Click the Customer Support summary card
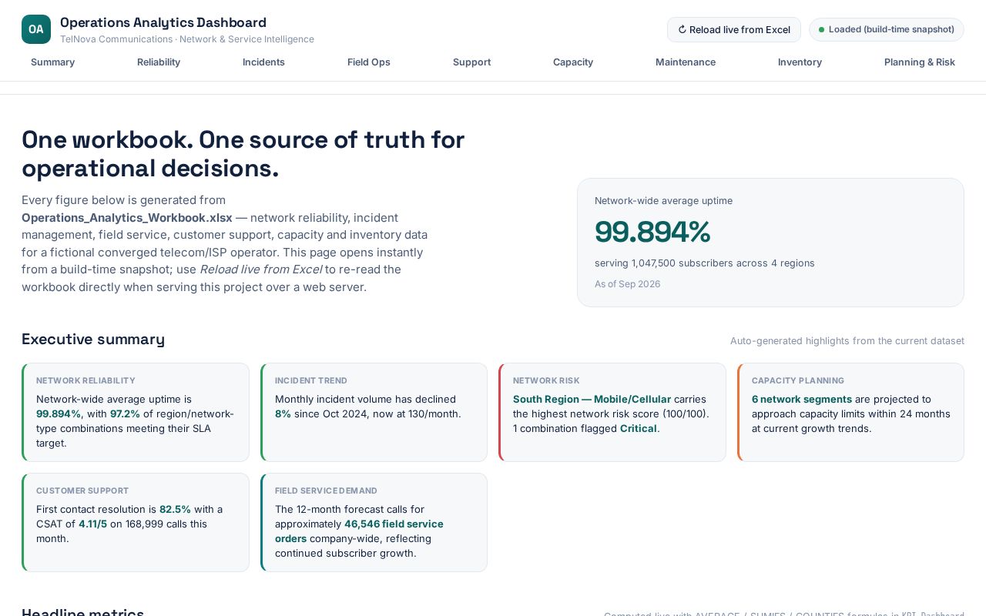This screenshot has height=616, width=986. (136, 523)
